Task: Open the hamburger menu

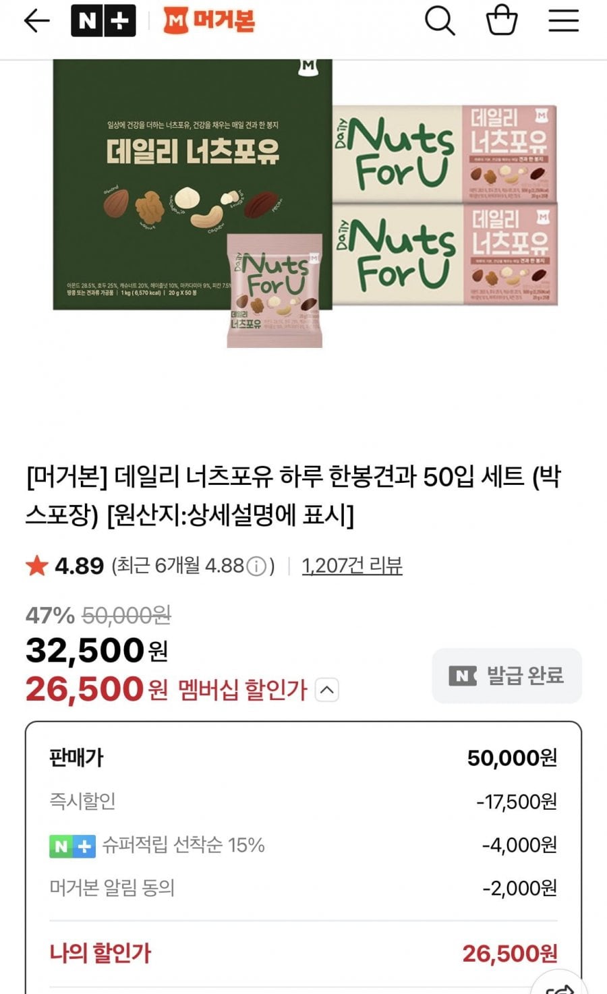Action: [563, 21]
